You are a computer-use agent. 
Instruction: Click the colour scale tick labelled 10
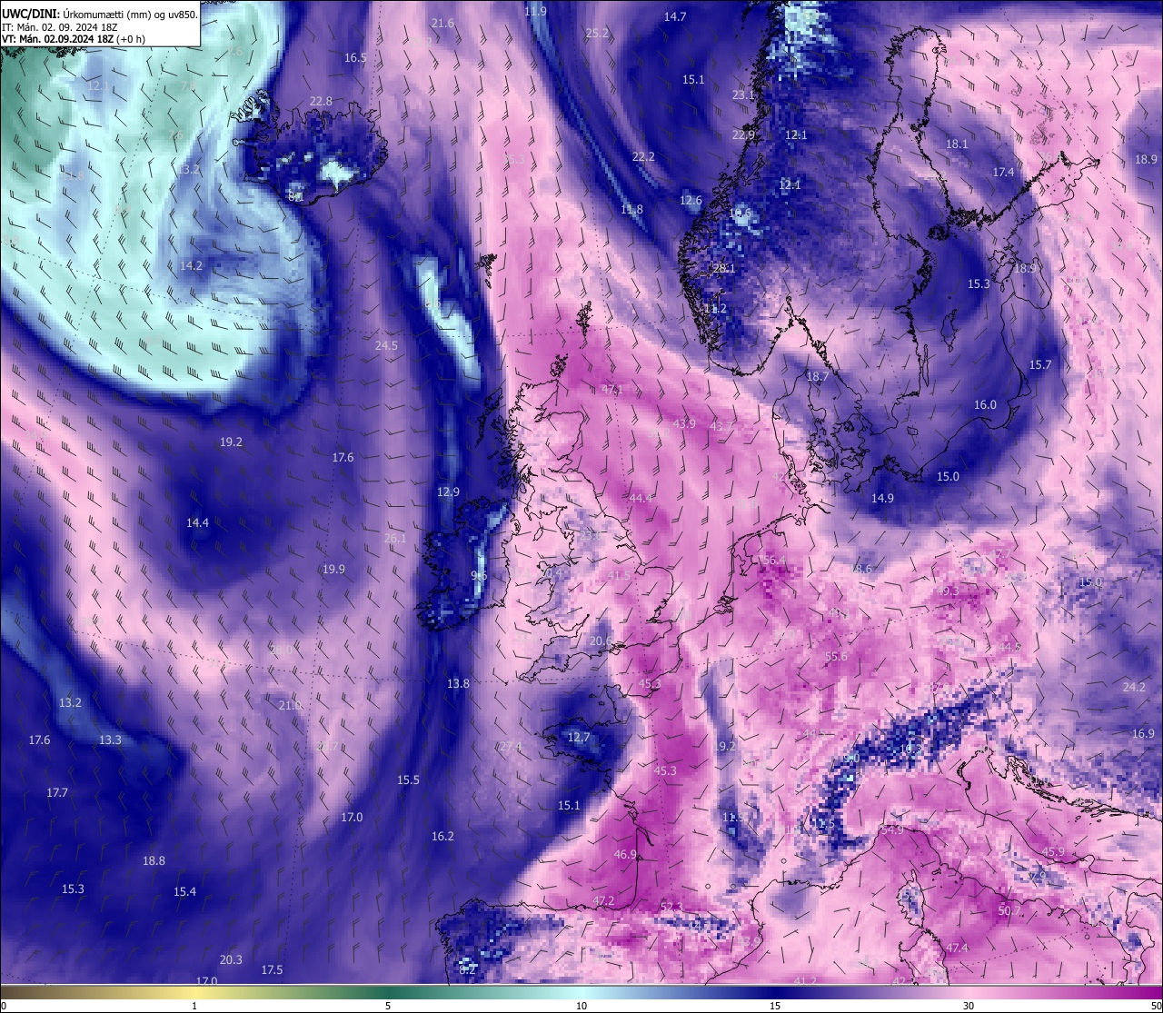pos(581,1006)
